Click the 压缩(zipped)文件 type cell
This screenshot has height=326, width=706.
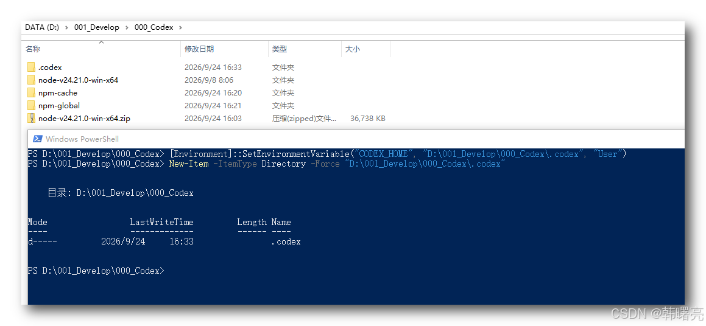(x=304, y=118)
